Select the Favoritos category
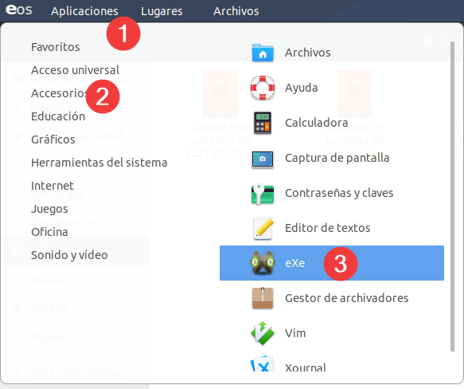 click(x=56, y=47)
